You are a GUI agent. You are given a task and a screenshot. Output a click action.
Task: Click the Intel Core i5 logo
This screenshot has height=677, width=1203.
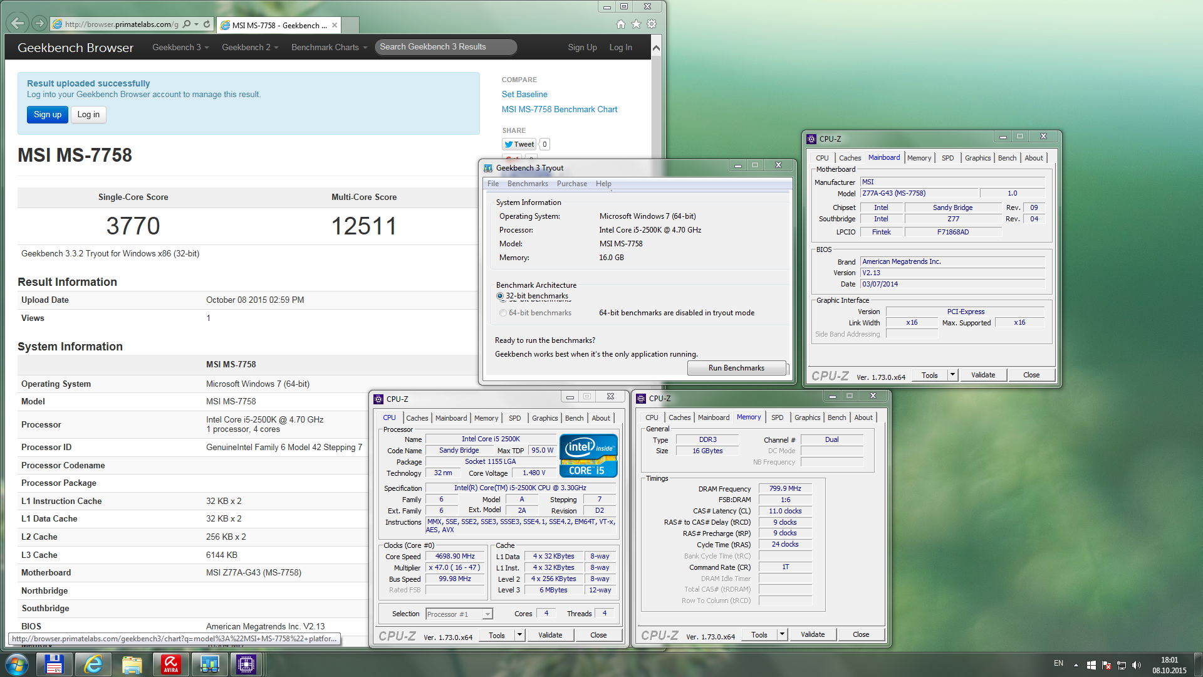[588, 456]
